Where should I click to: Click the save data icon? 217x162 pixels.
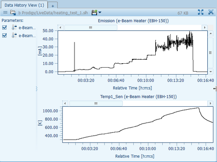click(94, 12)
